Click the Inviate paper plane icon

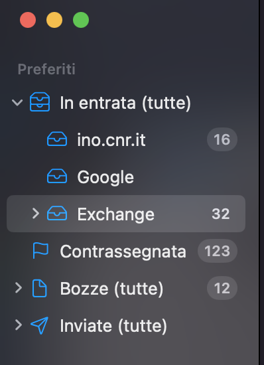40,325
